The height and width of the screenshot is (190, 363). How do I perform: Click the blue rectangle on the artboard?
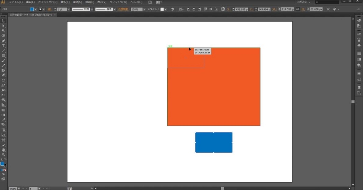click(x=214, y=142)
